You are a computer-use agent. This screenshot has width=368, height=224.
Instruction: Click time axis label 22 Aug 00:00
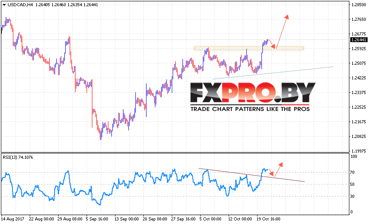(x=42, y=219)
